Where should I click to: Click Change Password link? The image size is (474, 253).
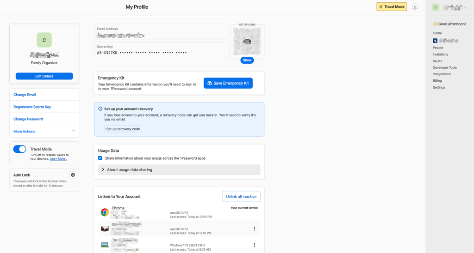pos(28,119)
